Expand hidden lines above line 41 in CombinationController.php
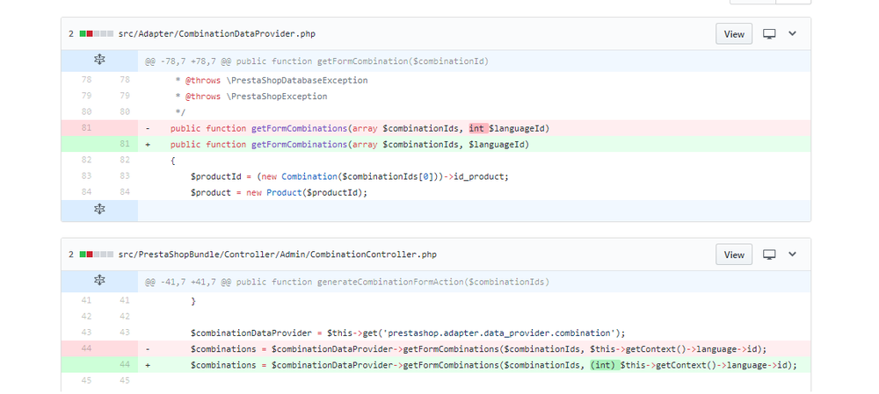This screenshot has height=394, width=879. point(99,281)
